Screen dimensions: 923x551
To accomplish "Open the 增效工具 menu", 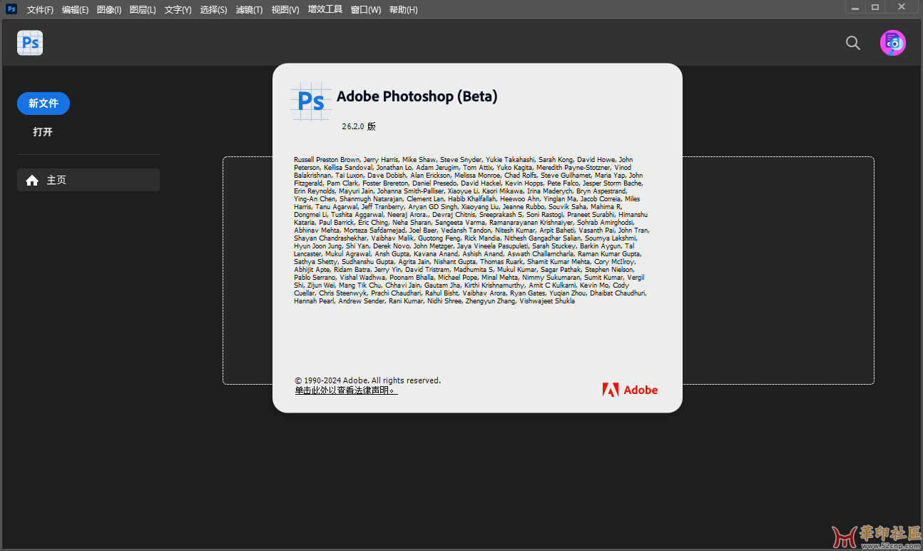I will coord(325,10).
